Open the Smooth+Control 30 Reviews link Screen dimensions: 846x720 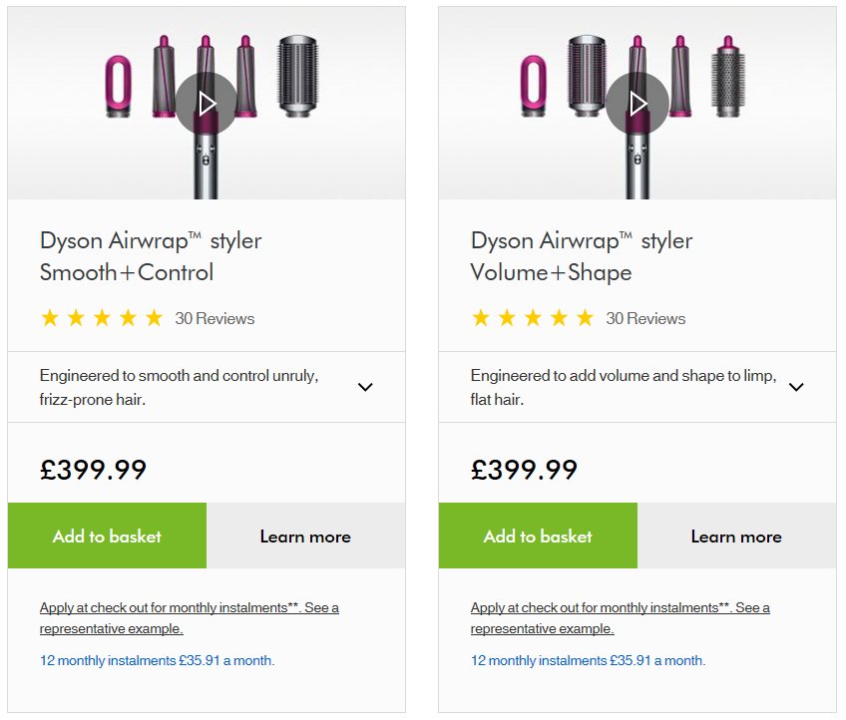click(x=214, y=319)
